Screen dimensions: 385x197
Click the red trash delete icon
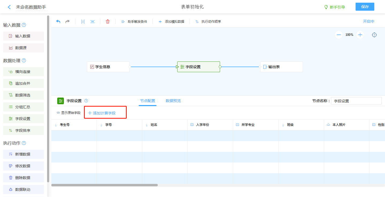[x=108, y=22]
